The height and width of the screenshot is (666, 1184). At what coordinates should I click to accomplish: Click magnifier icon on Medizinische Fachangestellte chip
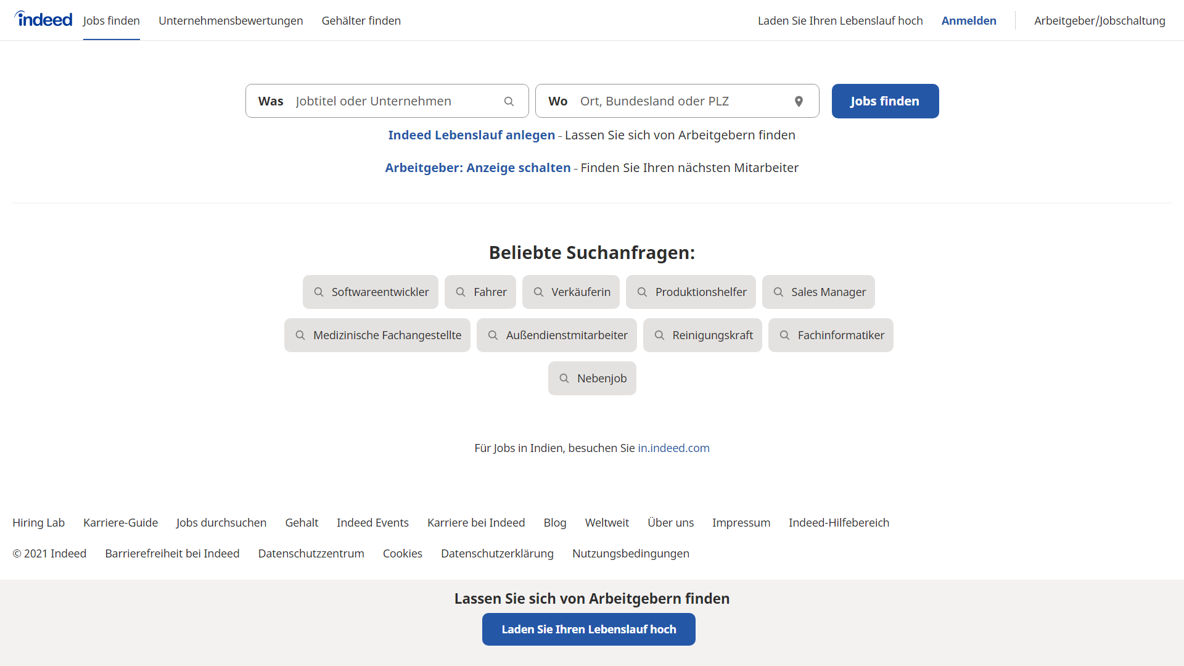pyautogui.click(x=300, y=335)
